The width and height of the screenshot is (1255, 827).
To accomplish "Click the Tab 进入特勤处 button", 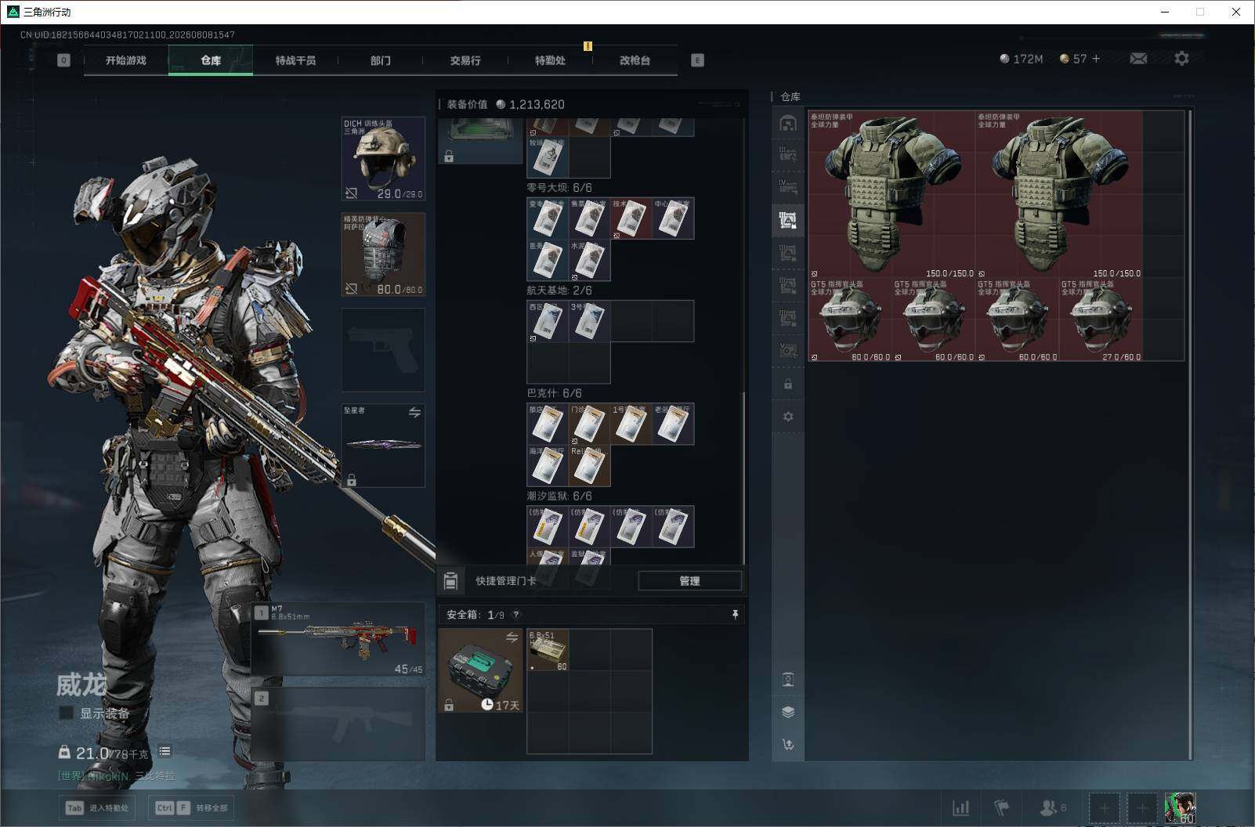I will 98,807.
